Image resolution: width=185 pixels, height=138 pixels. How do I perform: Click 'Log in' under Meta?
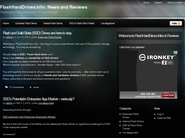160,114
